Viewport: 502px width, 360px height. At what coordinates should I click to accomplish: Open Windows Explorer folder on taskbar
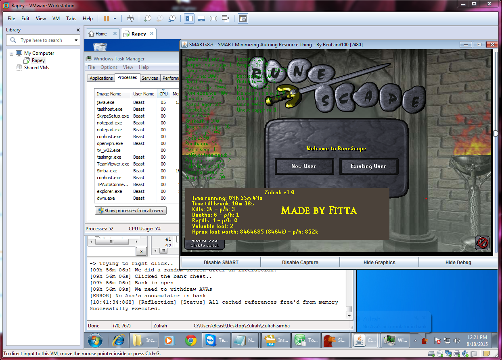(144, 340)
